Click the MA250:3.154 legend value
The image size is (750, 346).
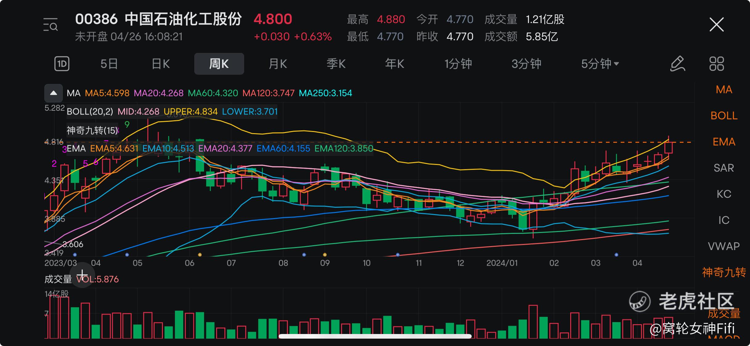coord(325,93)
